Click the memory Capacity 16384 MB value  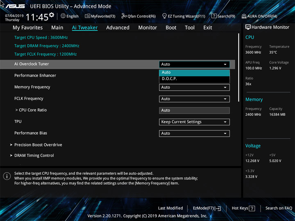(277, 115)
